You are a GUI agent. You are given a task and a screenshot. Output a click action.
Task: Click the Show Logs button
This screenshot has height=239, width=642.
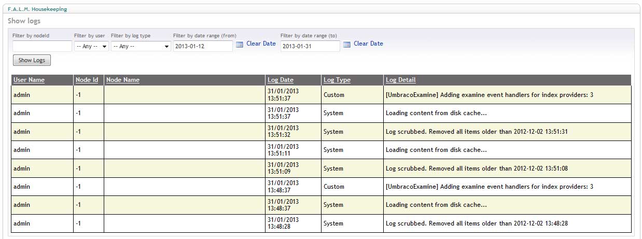point(32,60)
